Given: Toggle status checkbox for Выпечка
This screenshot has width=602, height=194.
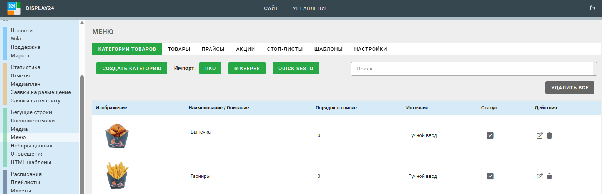Looking at the screenshot, I should pos(490,135).
